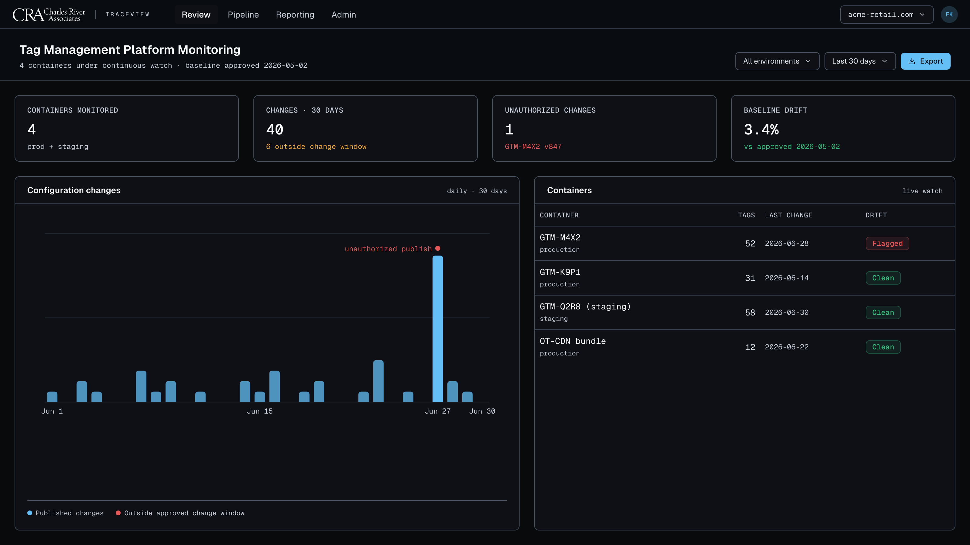The height and width of the screenshot is (545, 970).
Task: Click the LAST CHANGE column header
Action: pos(788,215)
